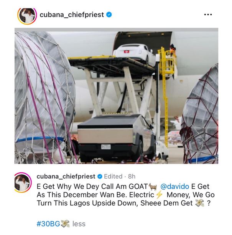Click the flying money emoji after Dem Get

pyautogui.click(x=200, y=203)
